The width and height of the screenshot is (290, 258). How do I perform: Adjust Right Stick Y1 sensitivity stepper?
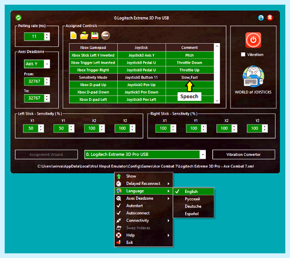[203, 128]
